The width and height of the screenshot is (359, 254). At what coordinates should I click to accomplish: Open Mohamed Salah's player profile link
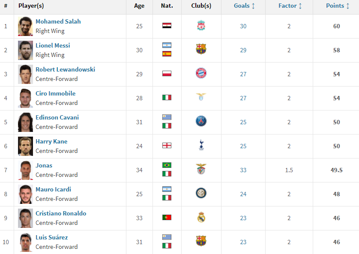coord(58,21)
